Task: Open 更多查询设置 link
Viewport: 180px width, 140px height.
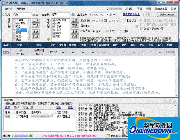Action: (x=131, y=15)
